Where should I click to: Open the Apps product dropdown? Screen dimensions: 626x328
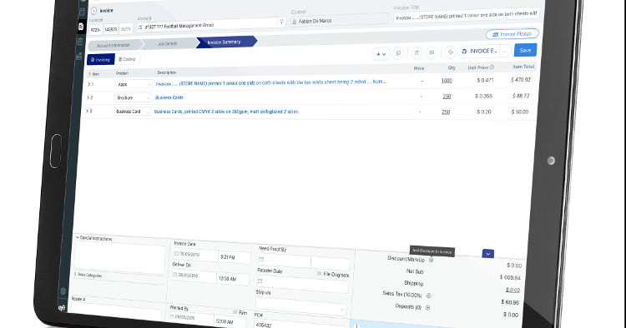[x=133, y=84]
